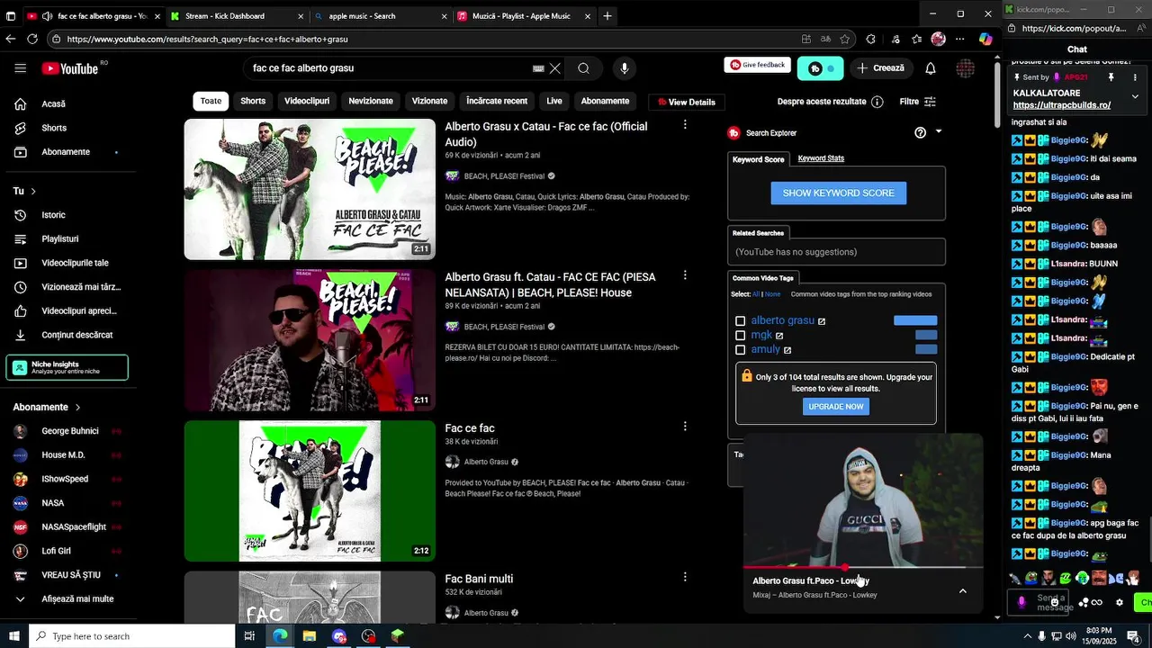Start voice search with microphone
Screen dimensions: 1152x648
tap(624, 68)
